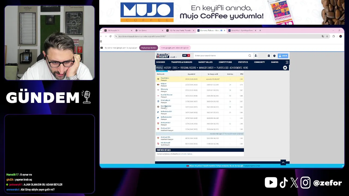
Task: Open the RB Leipzig club link
Action: [164, 89]
